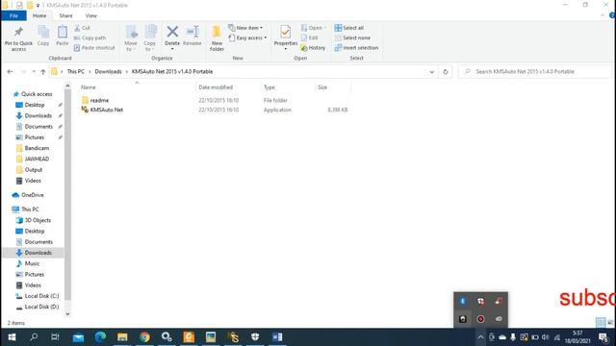The image size is (616, 346).
Task: Click the red record tray icon
Action: click(x=480, y=319)
